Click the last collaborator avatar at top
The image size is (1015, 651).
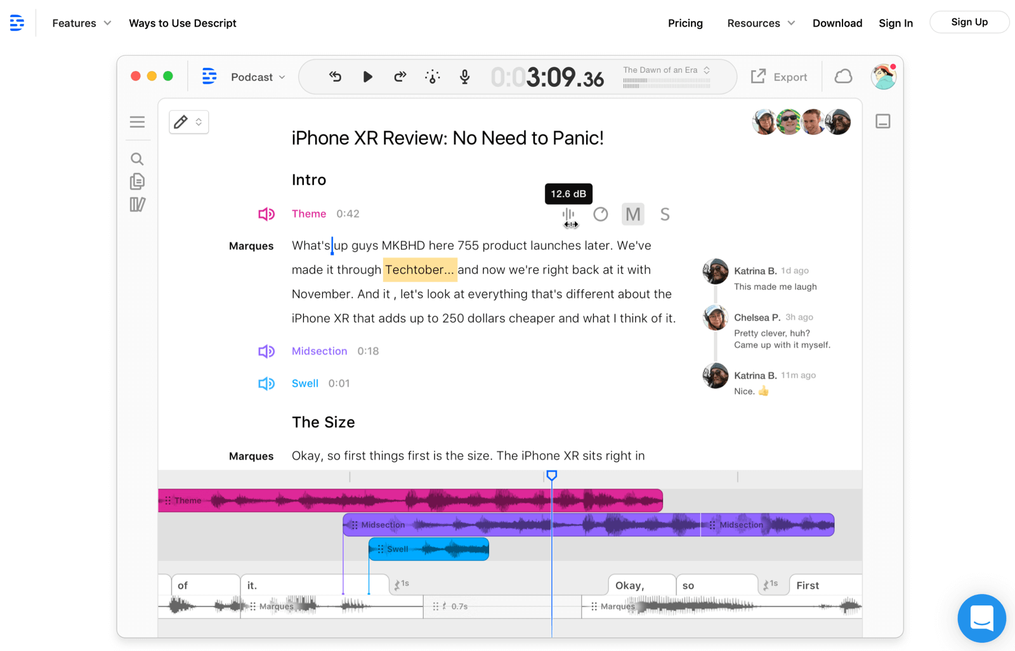pos(838,122)
